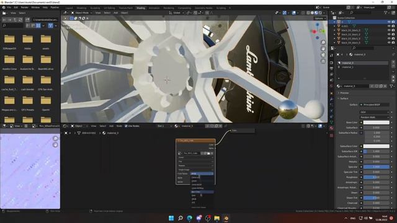Click the viewport zoom magnifier gizmo

coord(323,42)
